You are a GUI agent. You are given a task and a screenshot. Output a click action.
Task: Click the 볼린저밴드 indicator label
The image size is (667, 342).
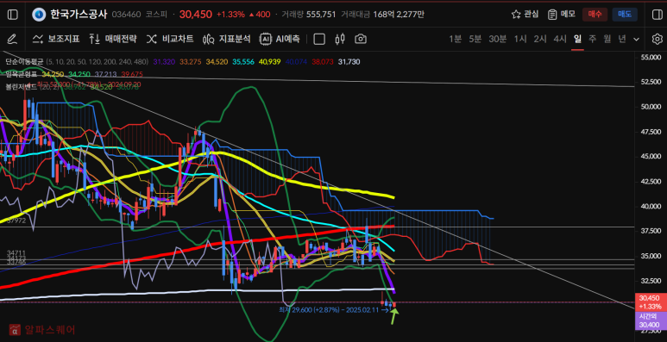[x=21, y=87]
